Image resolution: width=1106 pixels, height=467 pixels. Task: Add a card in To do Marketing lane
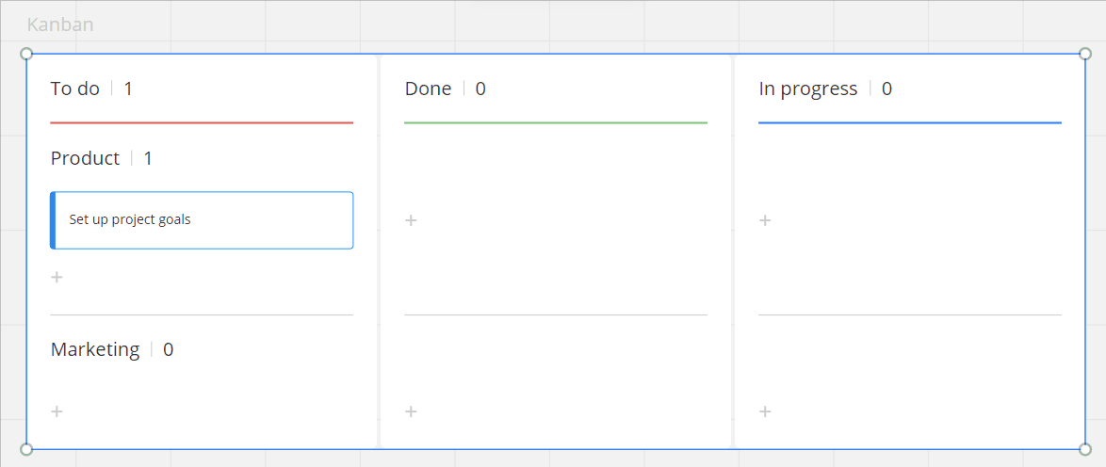click(x=57, y=411)
